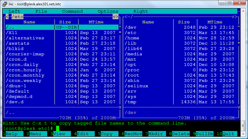The height and width of the screenshot is (139, 248).
Task: Click the 2 Menu function key
Action: 37,134
